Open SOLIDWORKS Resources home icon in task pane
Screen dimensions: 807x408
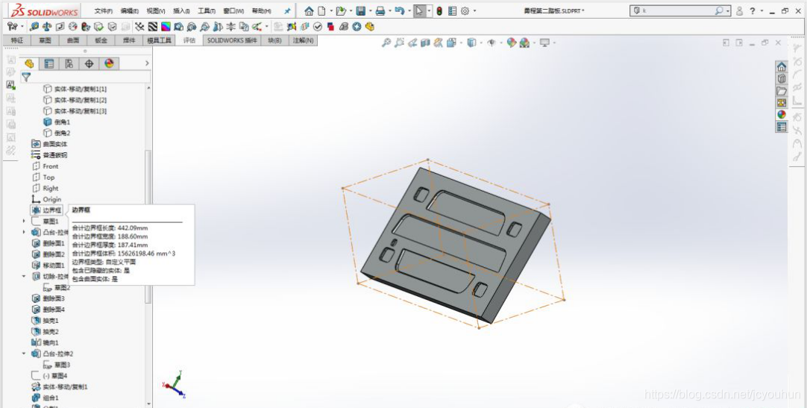pos(781,67)
